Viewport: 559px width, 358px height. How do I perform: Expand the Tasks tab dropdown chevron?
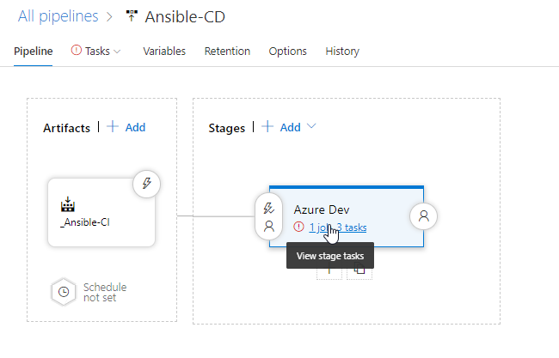tap(117, 52)
